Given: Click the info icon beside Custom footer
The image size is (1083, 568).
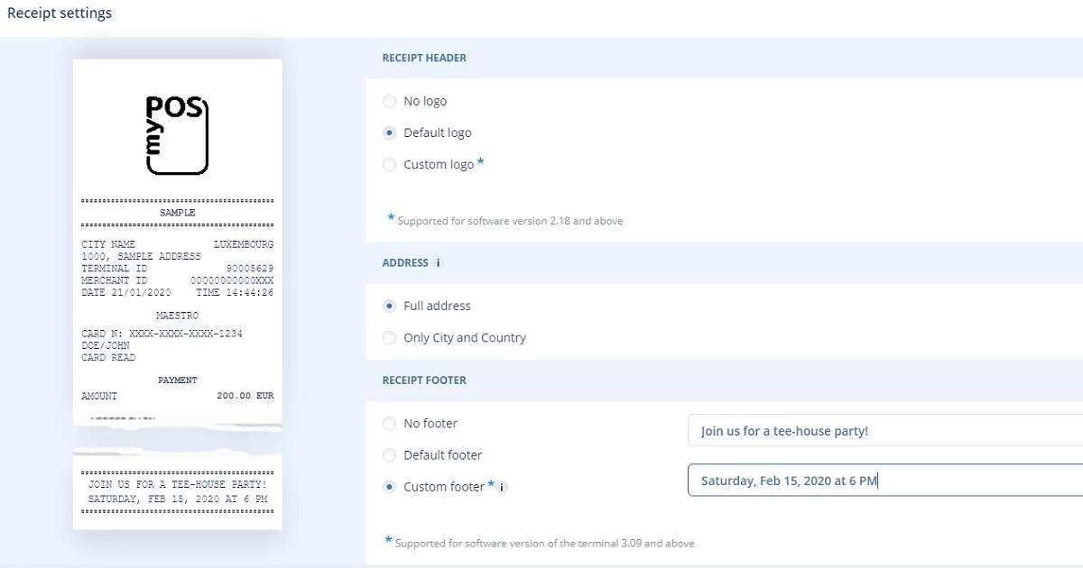Looking at the screenshot, I should 503,487.
